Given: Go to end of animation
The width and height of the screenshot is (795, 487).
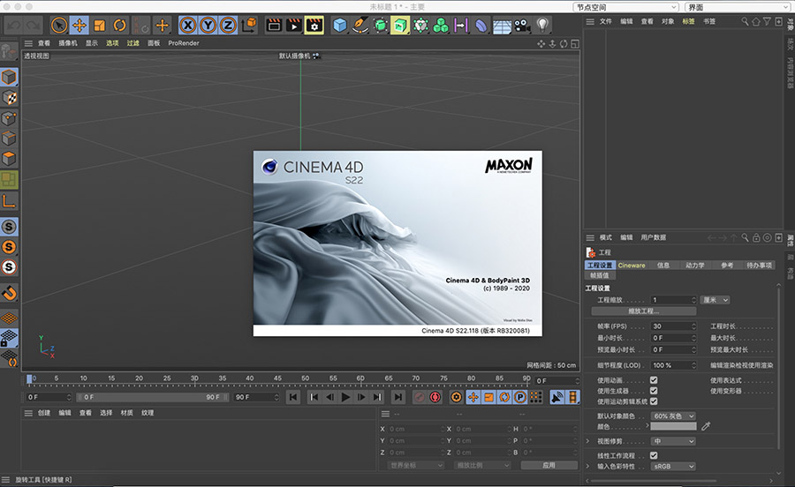Looking at the screenshot, I should coord(398,397).
